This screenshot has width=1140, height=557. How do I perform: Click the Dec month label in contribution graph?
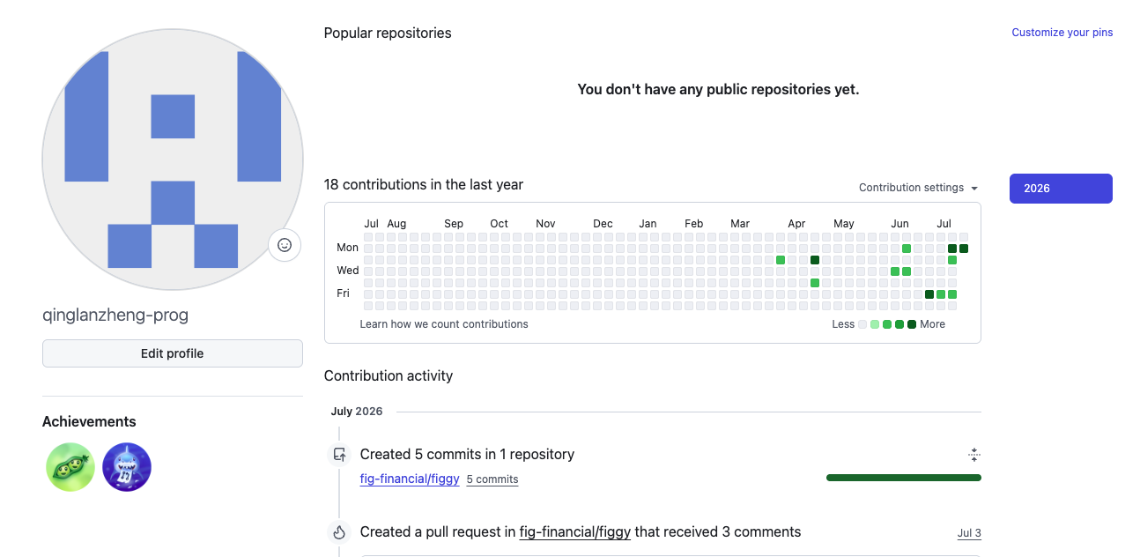[x=603, y=224]
